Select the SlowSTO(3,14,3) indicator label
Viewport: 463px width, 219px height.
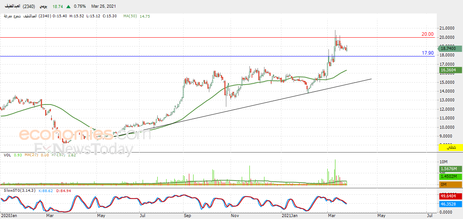(x=20, y=191)
